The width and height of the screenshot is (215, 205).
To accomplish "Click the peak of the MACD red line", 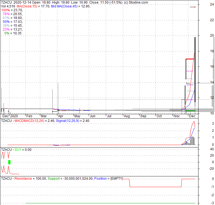I will coord(194,121).
